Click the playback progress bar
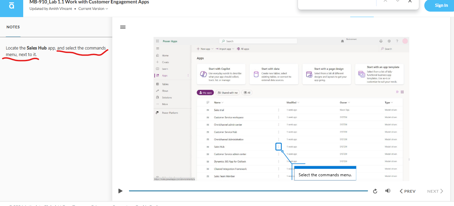Image resolution: width=454 pixels, height=206 pixels. 248,191
